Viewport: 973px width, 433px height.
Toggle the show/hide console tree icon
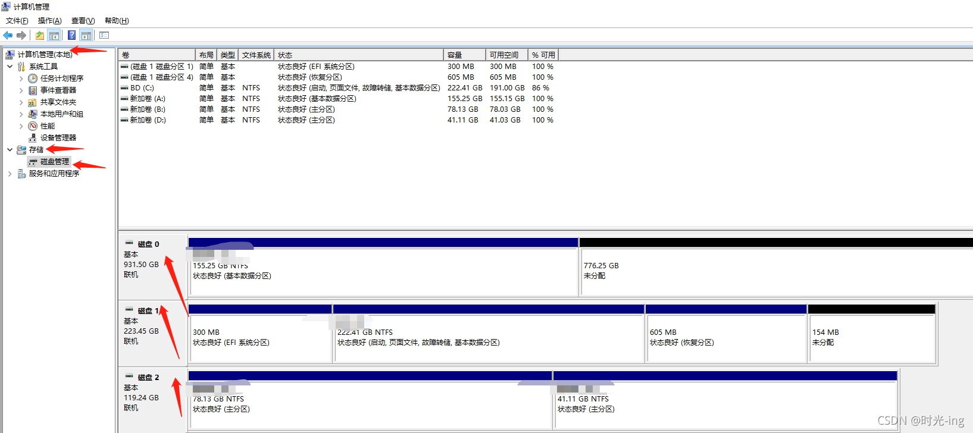[x=54, y=35]
